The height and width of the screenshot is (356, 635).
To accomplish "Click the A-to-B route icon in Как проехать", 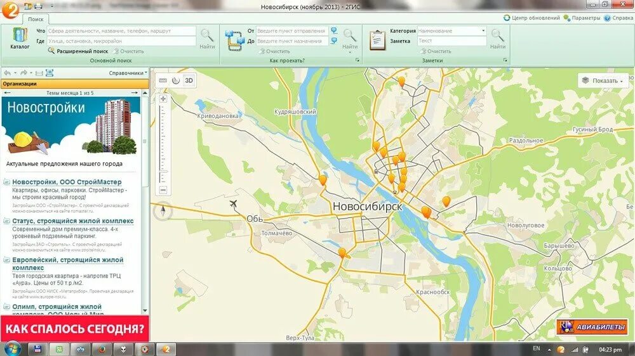I will (235, 41).
